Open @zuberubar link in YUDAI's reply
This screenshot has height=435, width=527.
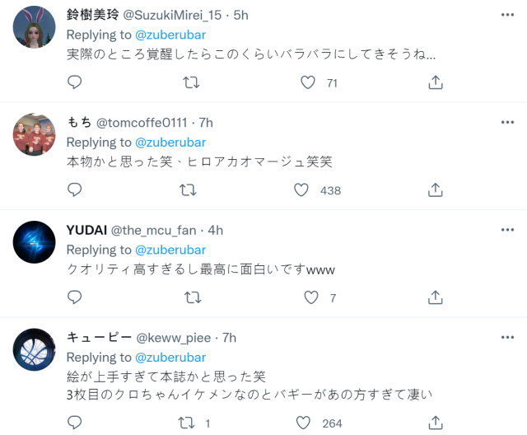(x=170, y=250)
